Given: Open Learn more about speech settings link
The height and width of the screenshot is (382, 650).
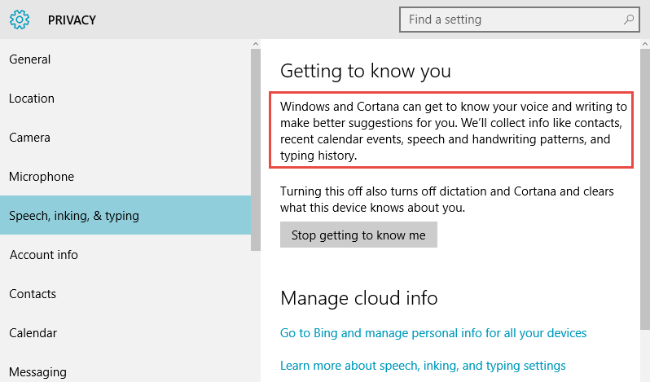Looking at the screenshot, I should 423,366.
